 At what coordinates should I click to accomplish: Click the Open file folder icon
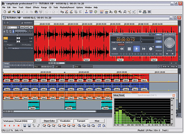[9, 12]
